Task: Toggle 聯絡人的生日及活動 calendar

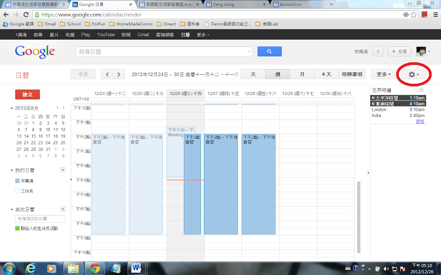Action: (x=17, y=229)
